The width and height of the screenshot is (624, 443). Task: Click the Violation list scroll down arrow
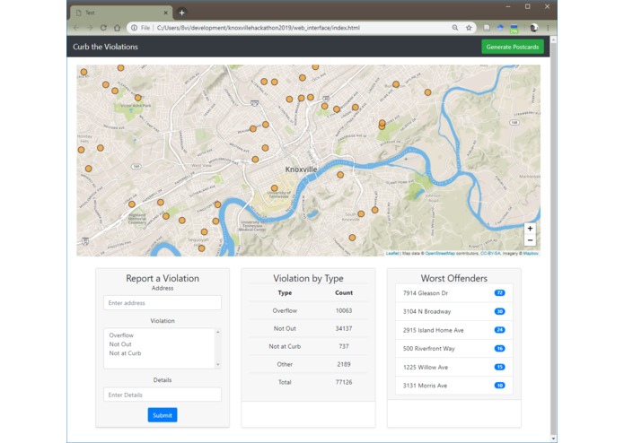pos(217,365)
